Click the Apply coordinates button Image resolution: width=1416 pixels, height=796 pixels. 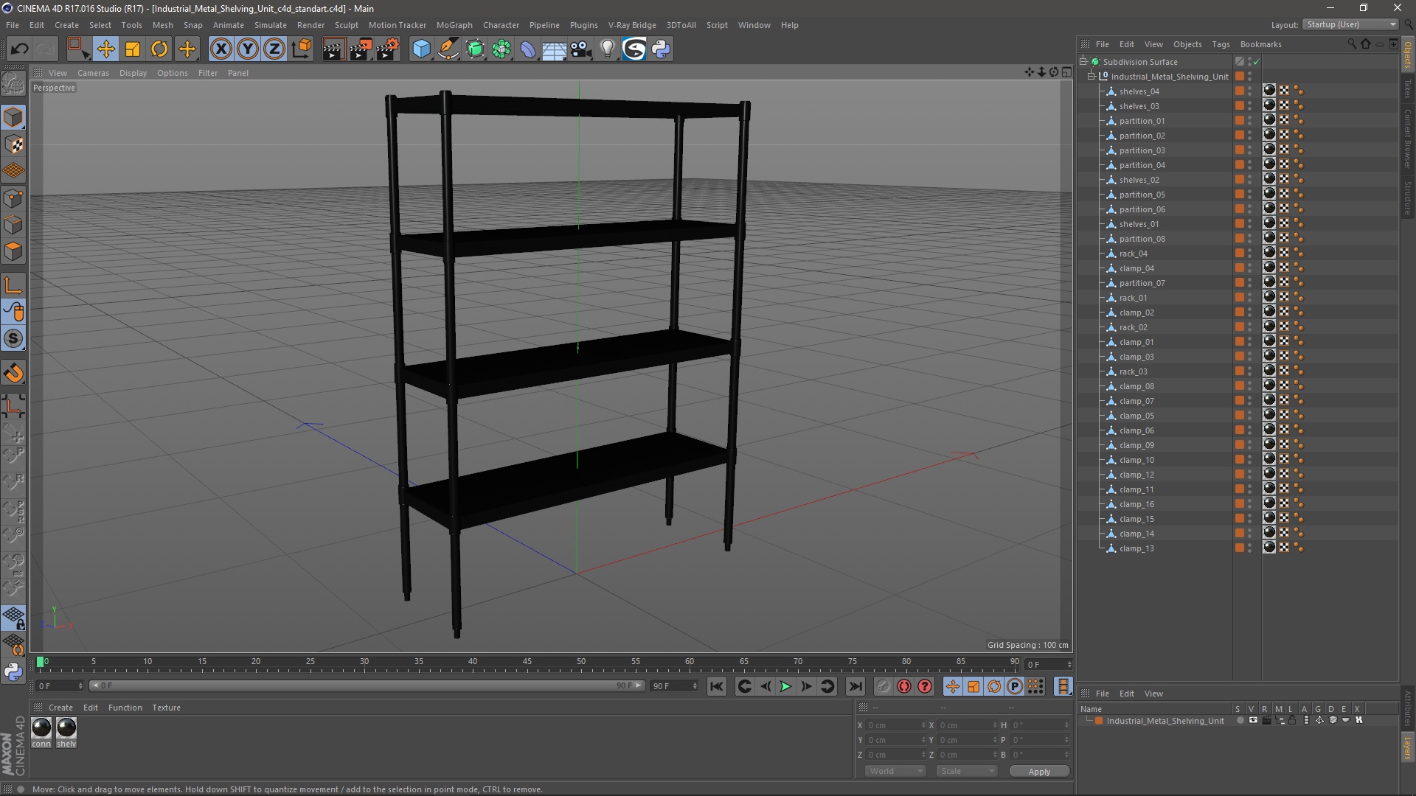pos(1039,771)
